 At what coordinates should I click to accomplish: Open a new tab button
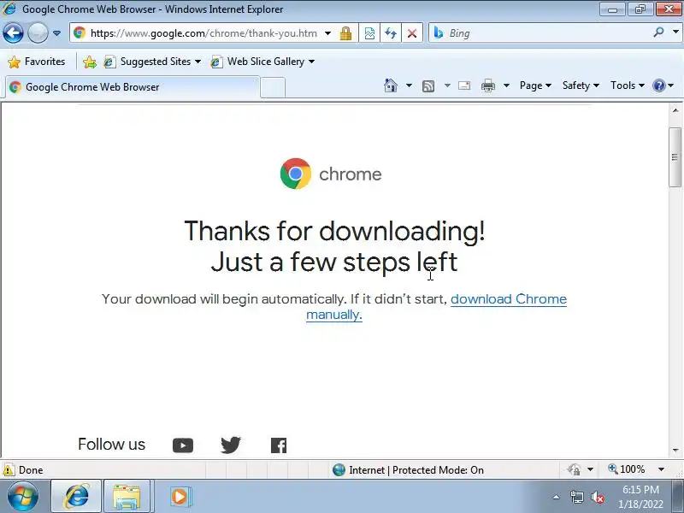(273, 88)
